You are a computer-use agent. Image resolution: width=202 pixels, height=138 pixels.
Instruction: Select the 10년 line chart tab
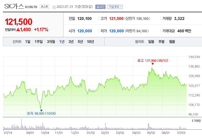point(90,42)
